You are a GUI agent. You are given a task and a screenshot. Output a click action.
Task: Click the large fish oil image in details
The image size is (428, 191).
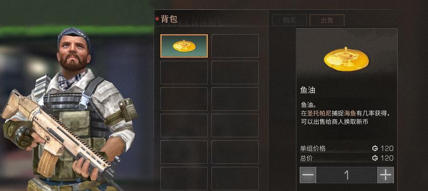coord(346,59)
